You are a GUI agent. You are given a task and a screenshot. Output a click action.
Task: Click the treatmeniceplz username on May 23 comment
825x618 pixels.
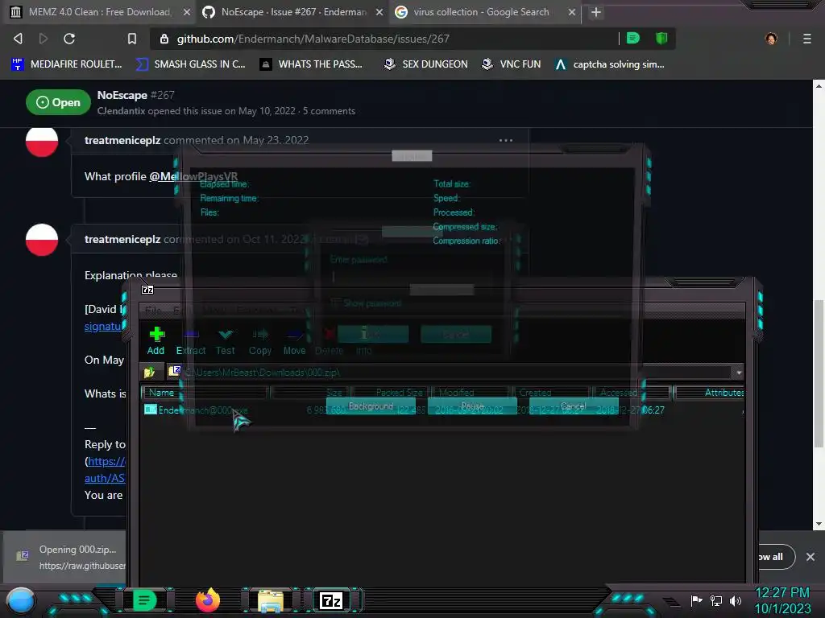(x=122, y=140)
